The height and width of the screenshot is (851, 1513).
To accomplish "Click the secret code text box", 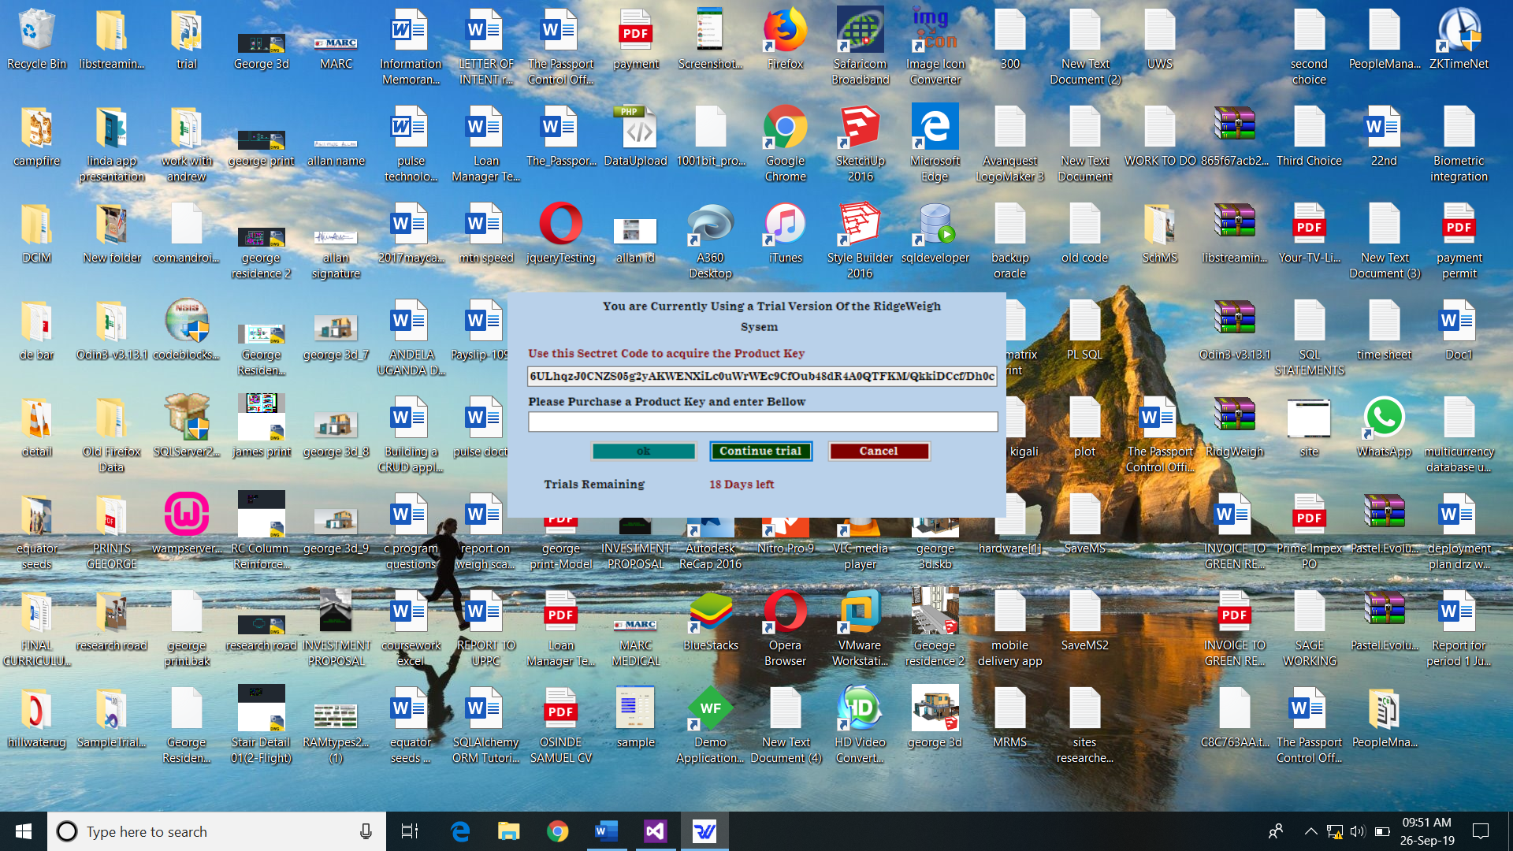I will pos(762,376).
